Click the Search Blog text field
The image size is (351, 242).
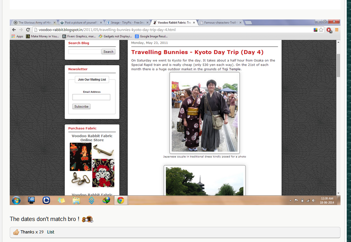(x=85, y=52)
